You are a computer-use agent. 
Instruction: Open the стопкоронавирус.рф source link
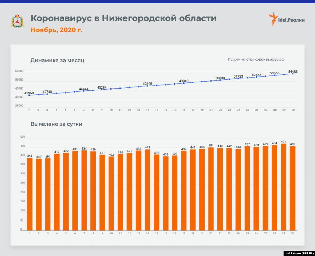click(x=268, y=60)
